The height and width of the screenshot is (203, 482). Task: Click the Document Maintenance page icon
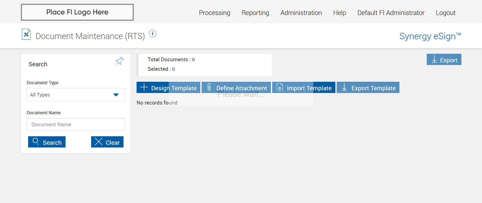click(26, 34)
